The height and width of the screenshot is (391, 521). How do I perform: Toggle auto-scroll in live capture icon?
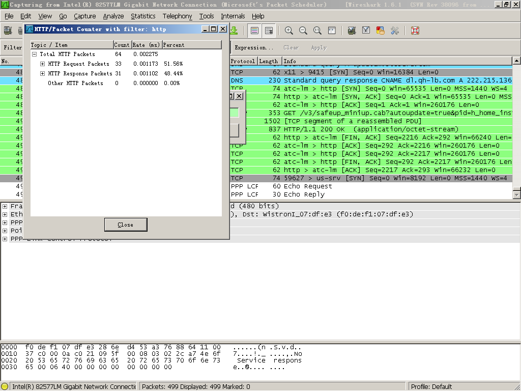269,31
